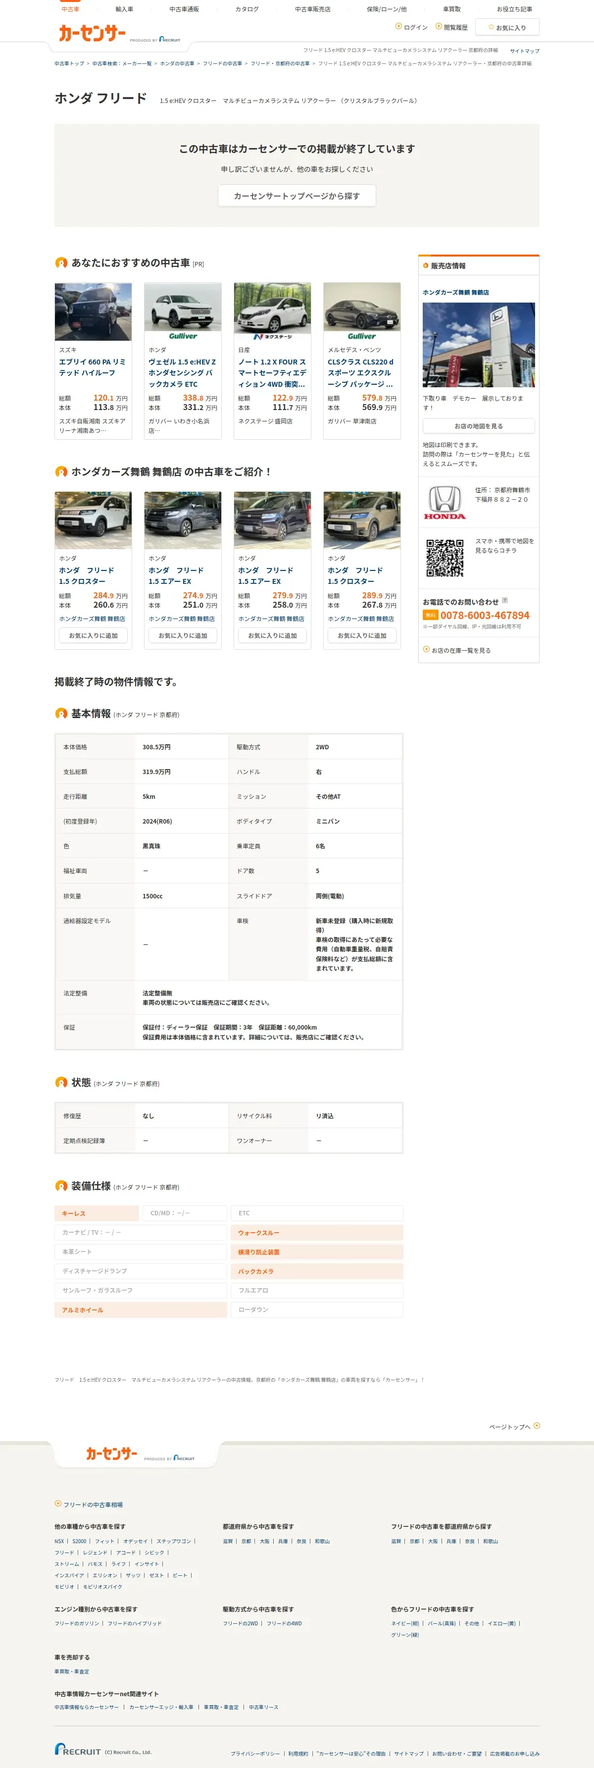594x1768 pixels.
Task: Click the QR code for mobile map
Action: coord(445,557)
